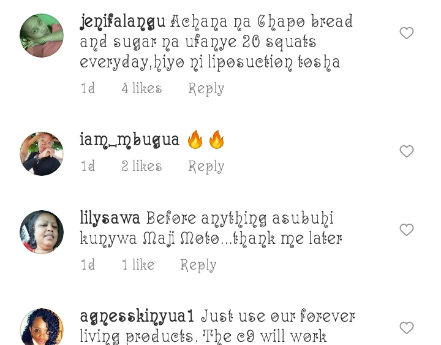Like jenifalangu's comment with heart icon
The height and width of the screenshot is (345, 441).
point(407,33)
